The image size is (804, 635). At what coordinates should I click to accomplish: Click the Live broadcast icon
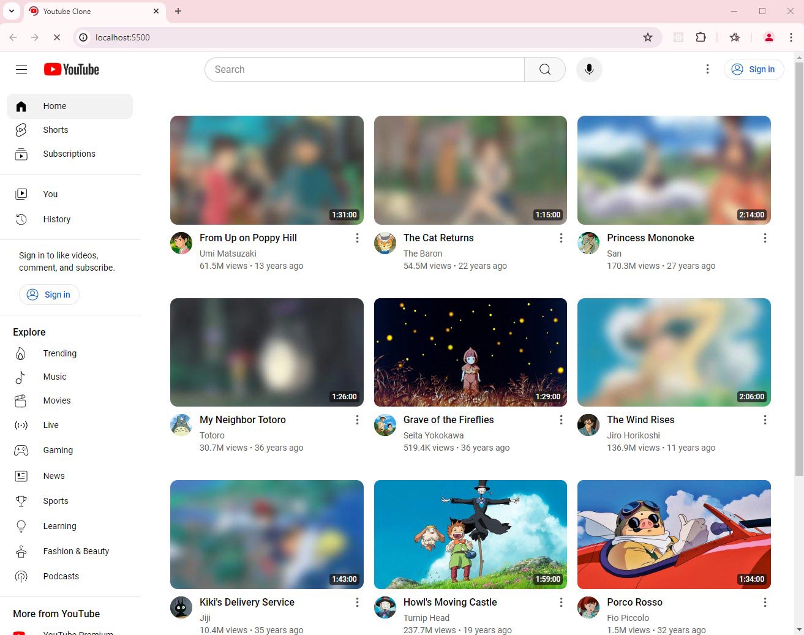tap(21, 425)
